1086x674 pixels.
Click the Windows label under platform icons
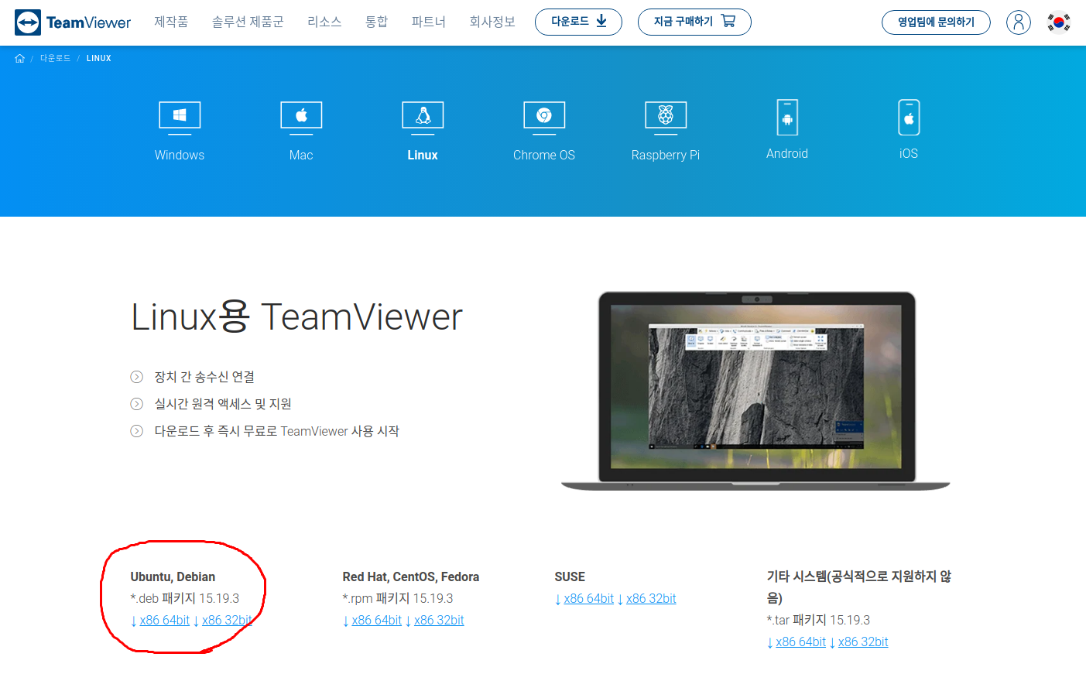[x=180, y=155]
